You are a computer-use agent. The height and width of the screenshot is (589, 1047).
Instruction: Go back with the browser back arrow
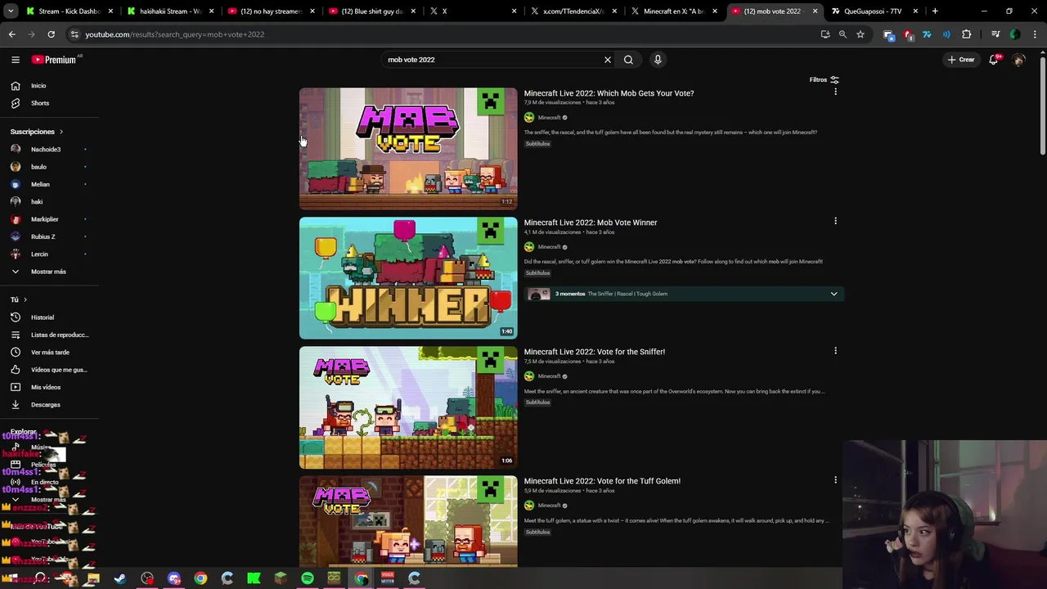[11, 34]
